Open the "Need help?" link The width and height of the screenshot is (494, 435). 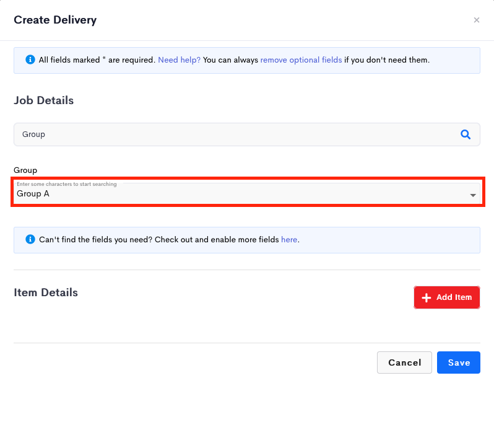[x=179, y=59]
